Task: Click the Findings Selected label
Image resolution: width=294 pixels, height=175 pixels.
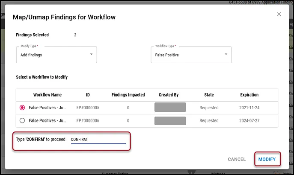Action: coord(32,35)
